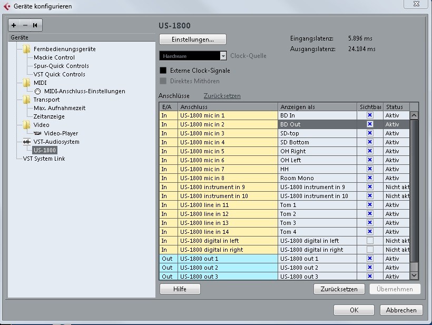Image resolution: width=432 pixels, height=325 pixels.
Task: Uncheck Sichtbar for Tom 1 row
Action: [370, 205]
